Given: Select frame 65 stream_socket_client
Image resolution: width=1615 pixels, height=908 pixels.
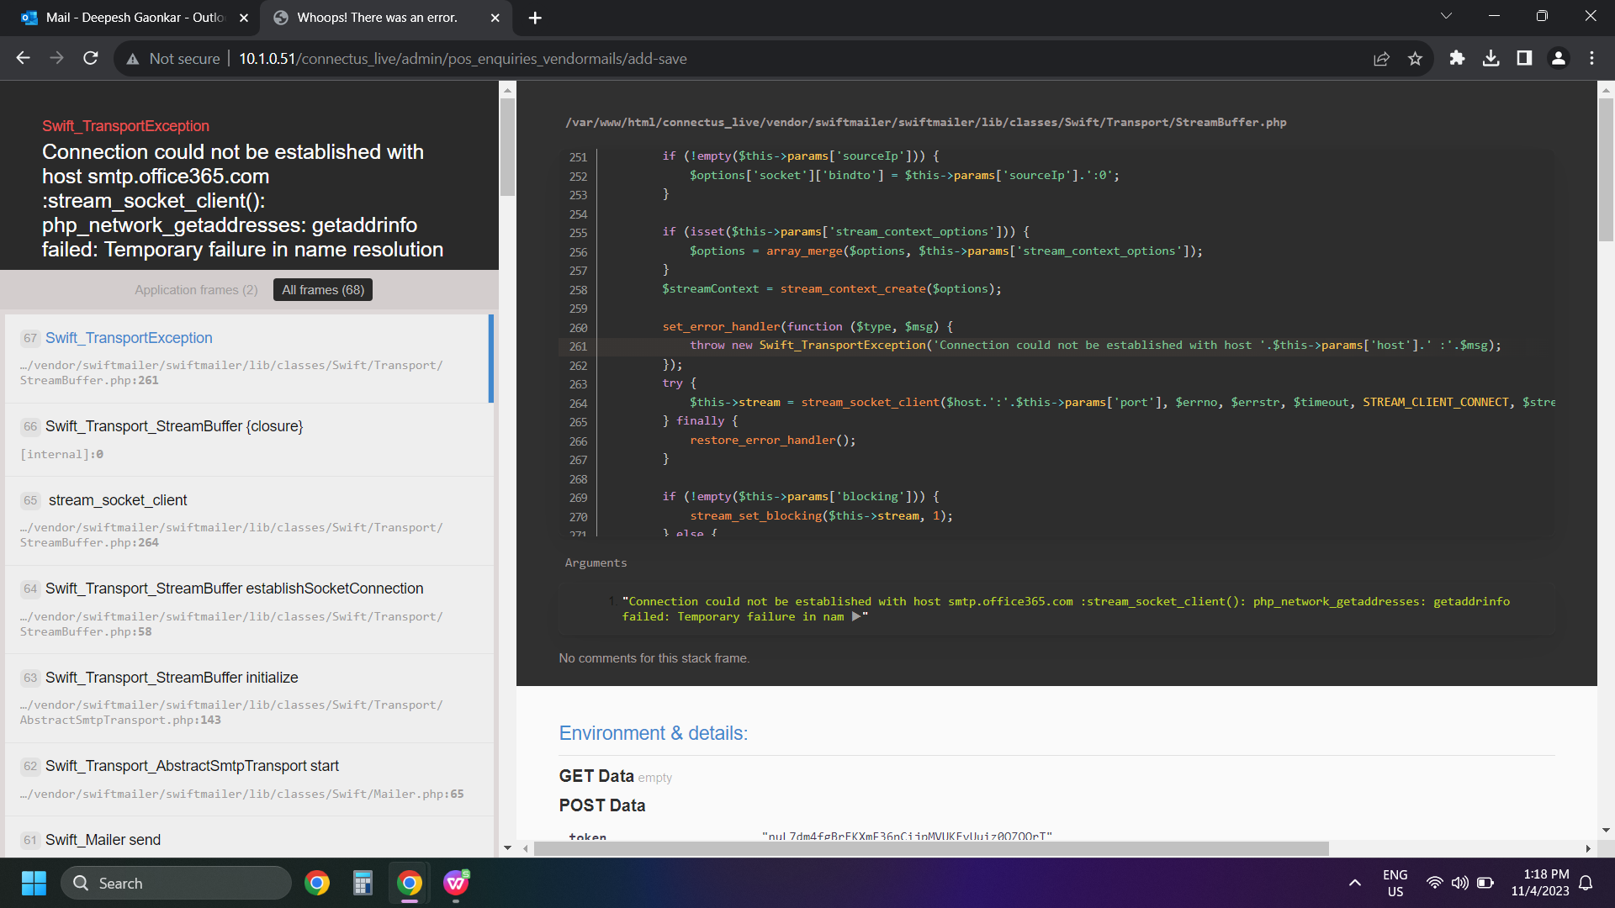Looking at the screenshot, I should click(x=249, y=521).
